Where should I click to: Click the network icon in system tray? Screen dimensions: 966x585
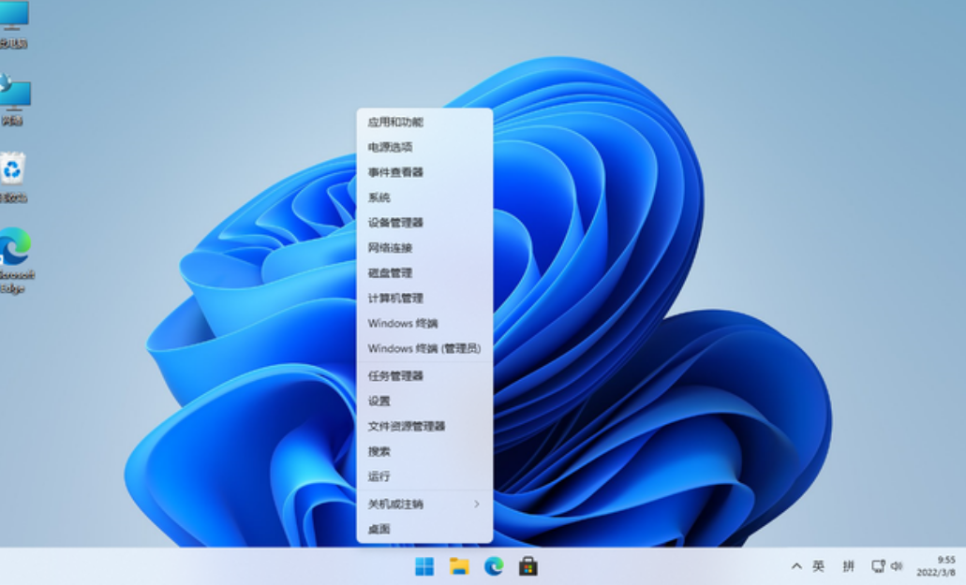878,566
